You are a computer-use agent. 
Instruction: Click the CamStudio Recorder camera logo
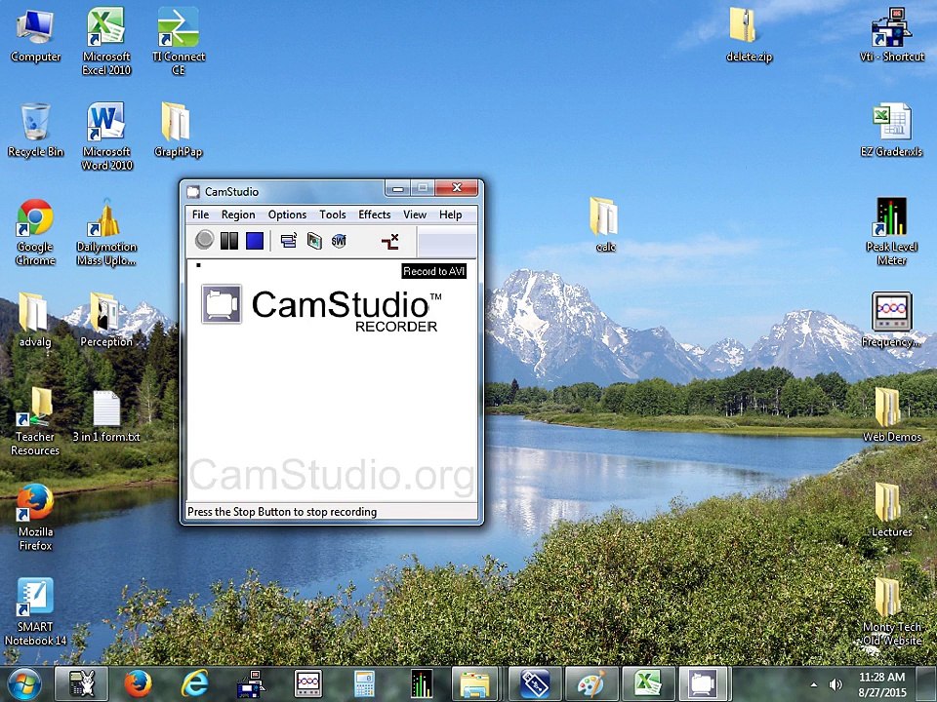[x=222, y=304]
